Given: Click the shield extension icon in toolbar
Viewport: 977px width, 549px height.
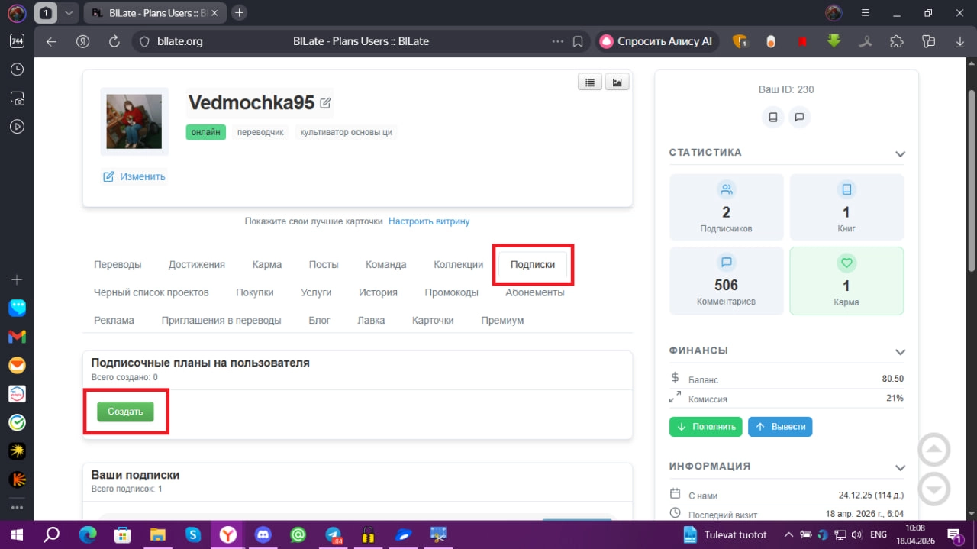Looking at the screenshot, I should pos(740,41).
